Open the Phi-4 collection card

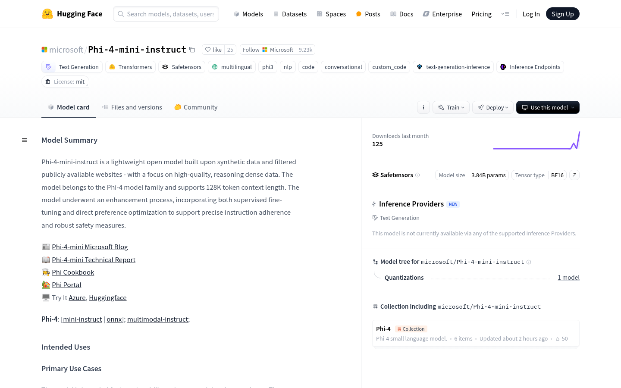pyautogui.click(x=476, y=333)
